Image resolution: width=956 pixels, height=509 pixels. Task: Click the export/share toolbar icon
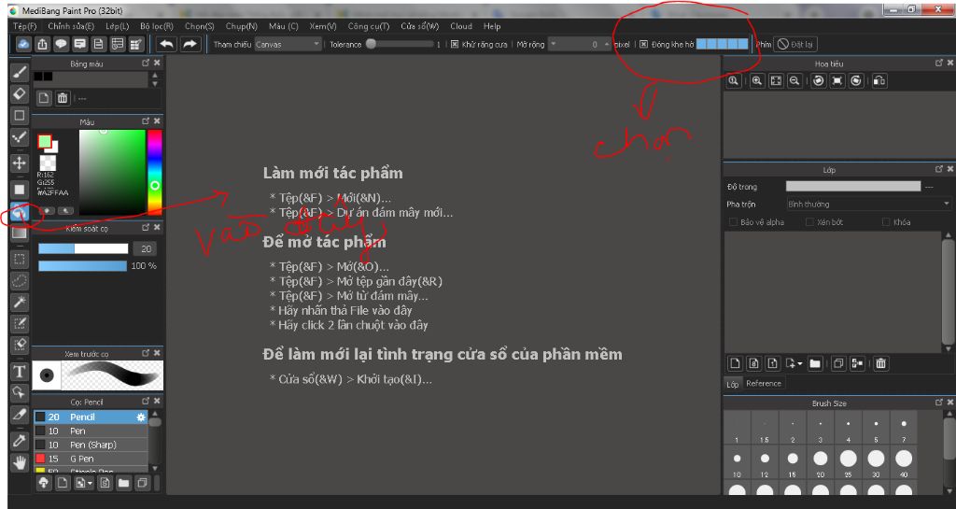pyautogui.click(x=42, y=44)
